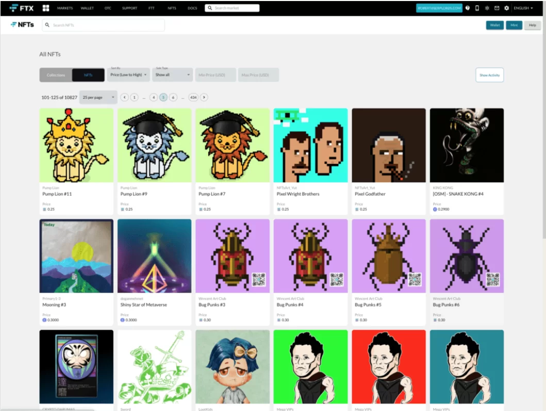Viewport: 546px width, 411px height.
Task: Open the ENGLISH language dropdown
Action: point(523,8)
